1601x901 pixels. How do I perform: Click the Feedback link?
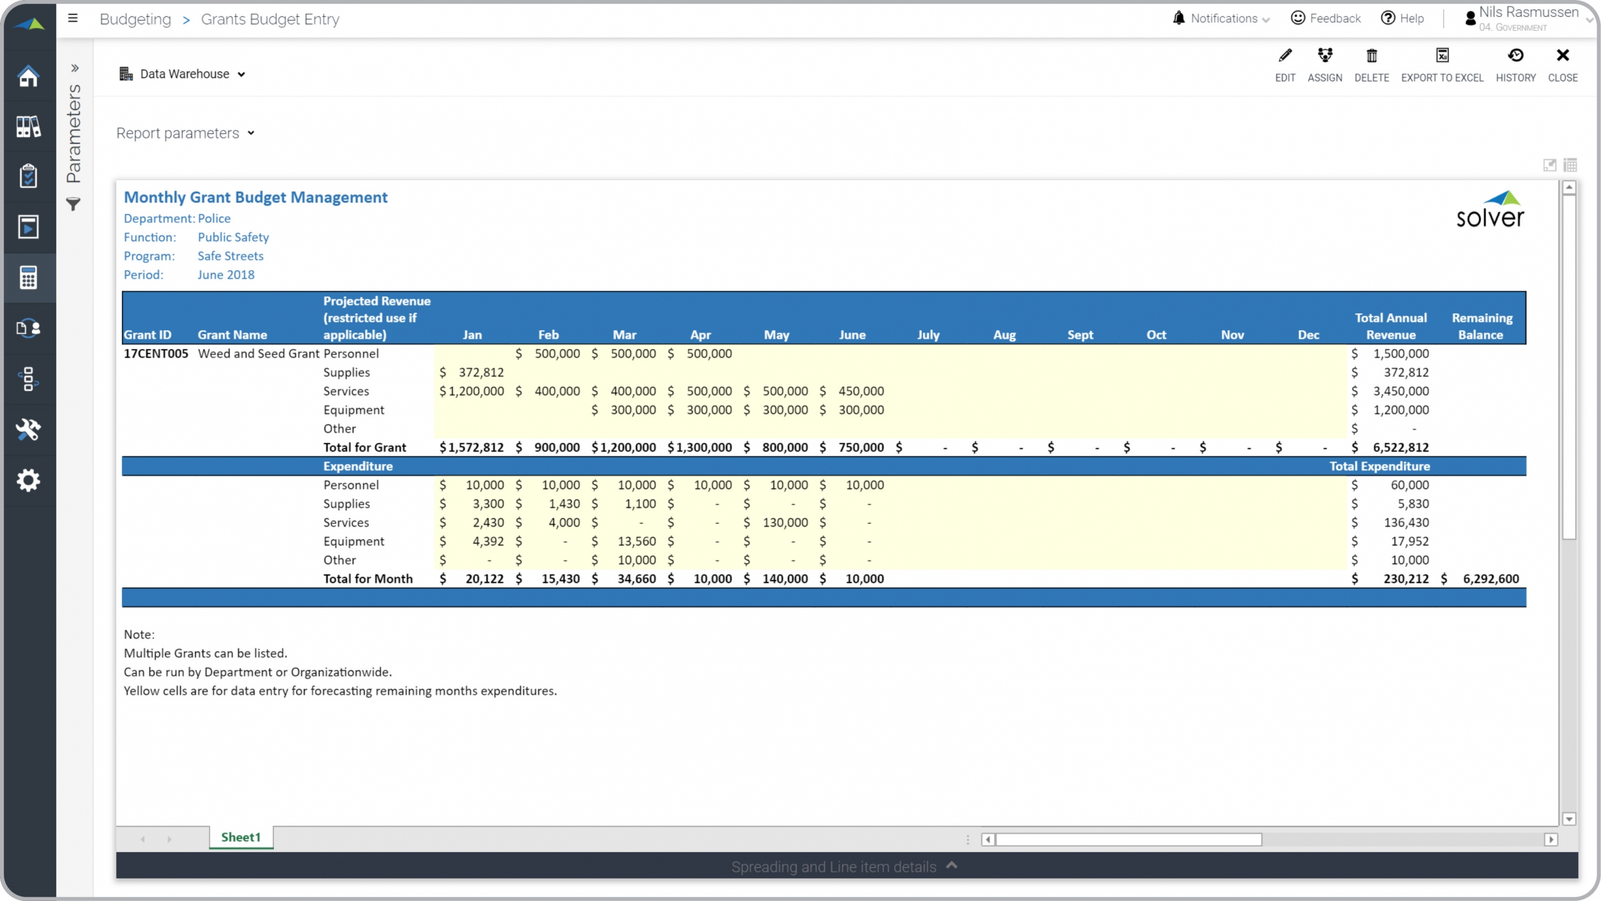click(x=1326, y=19)
